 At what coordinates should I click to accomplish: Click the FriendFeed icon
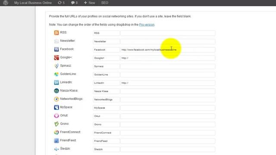(x=56, y=140)
